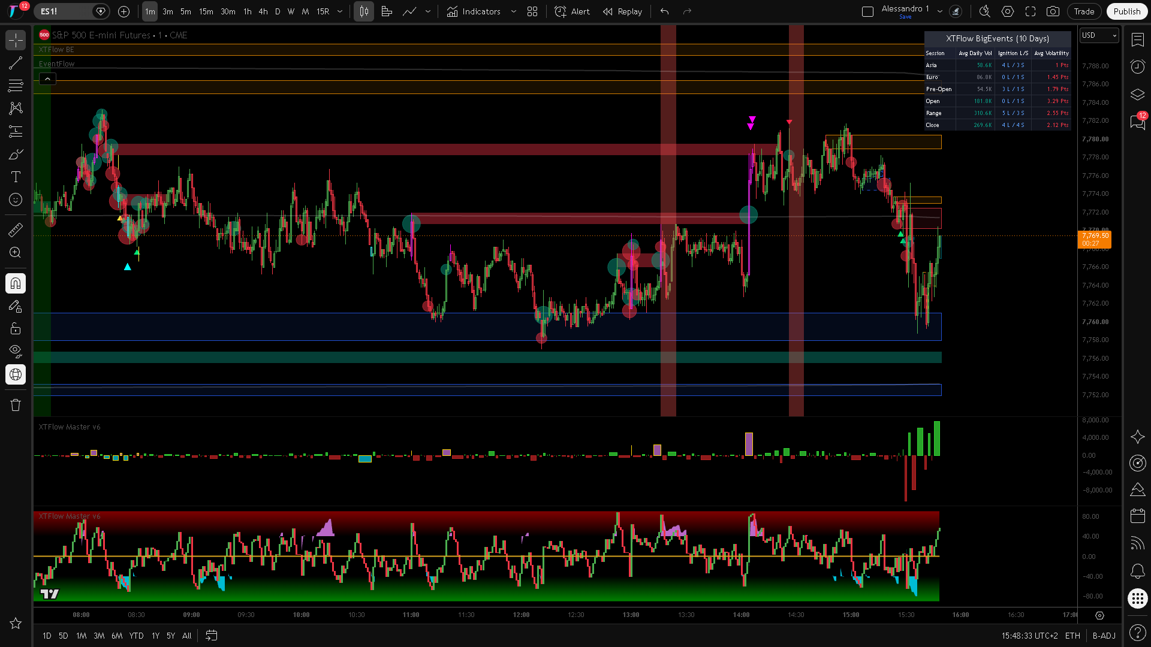This screenshot has width=1151, height=647.
Task: Click the zoom in tool
Action: pyautogui.click(x=16, y=252)
